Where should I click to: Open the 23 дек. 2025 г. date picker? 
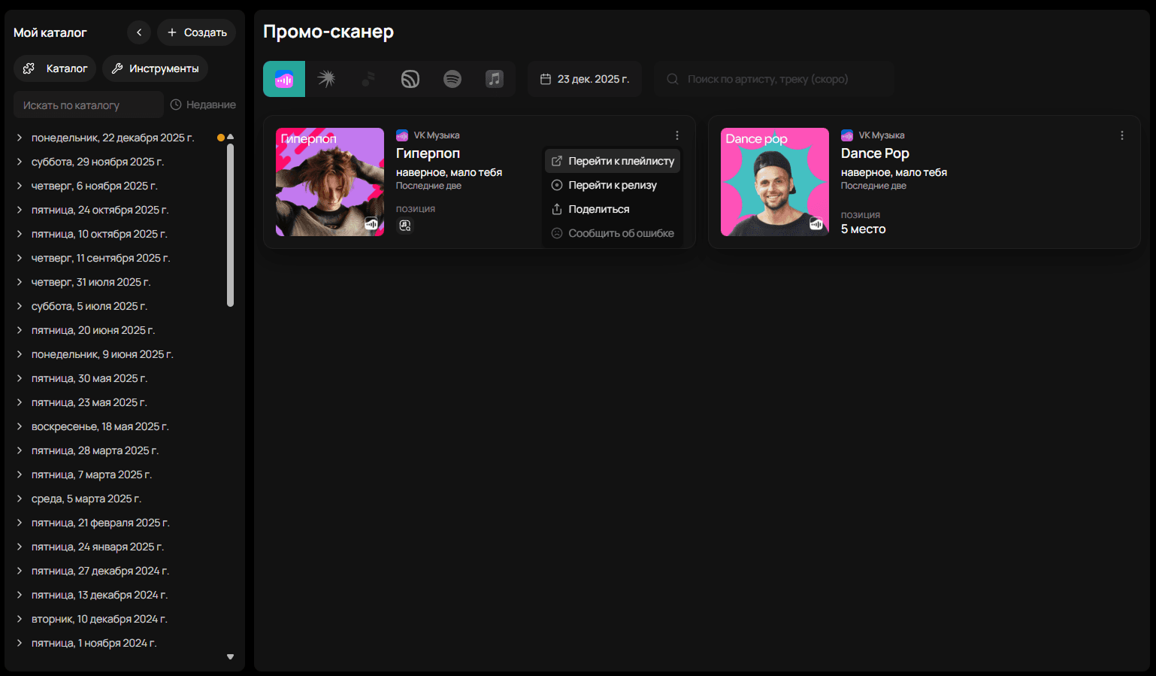coord(585,79)
